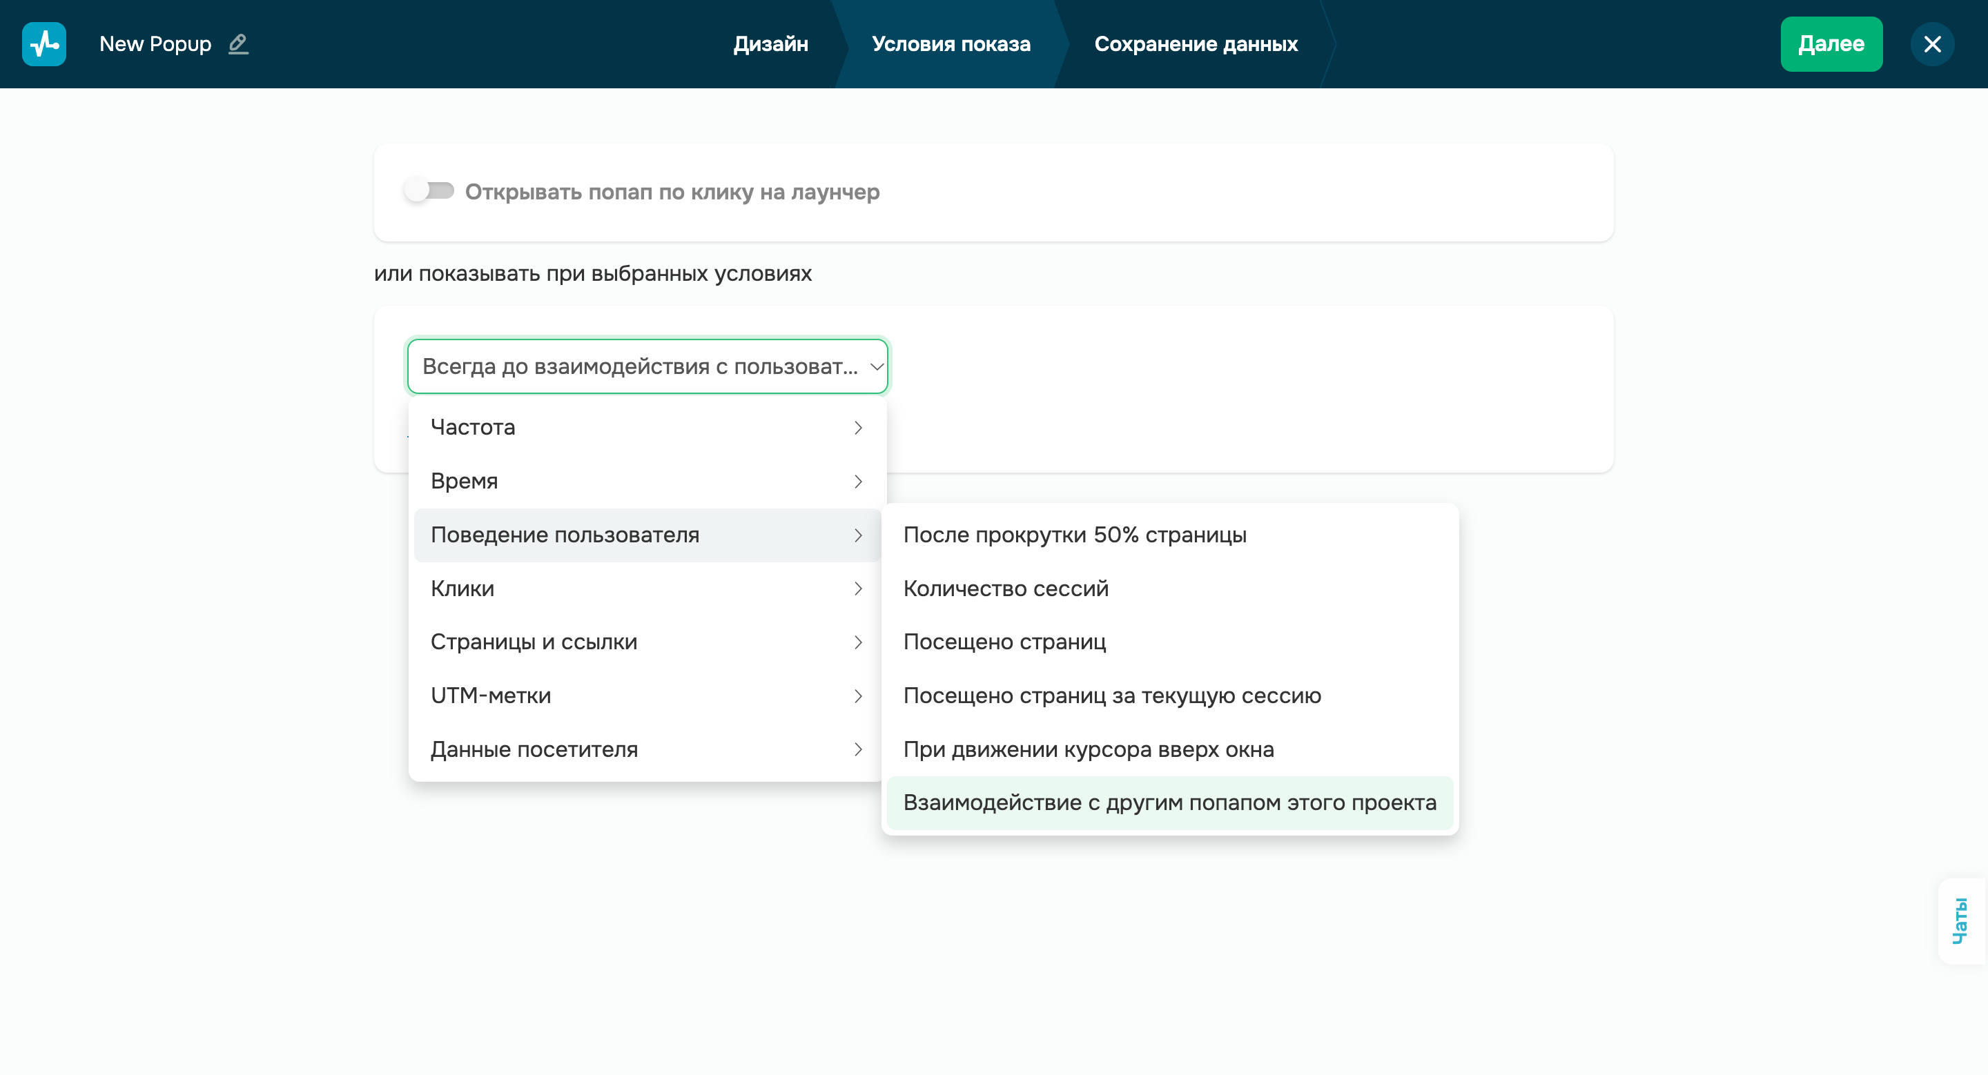1988x1075 pixels.
Task: Pick При движении курсора вверх окна
Action: [1088, 749]
